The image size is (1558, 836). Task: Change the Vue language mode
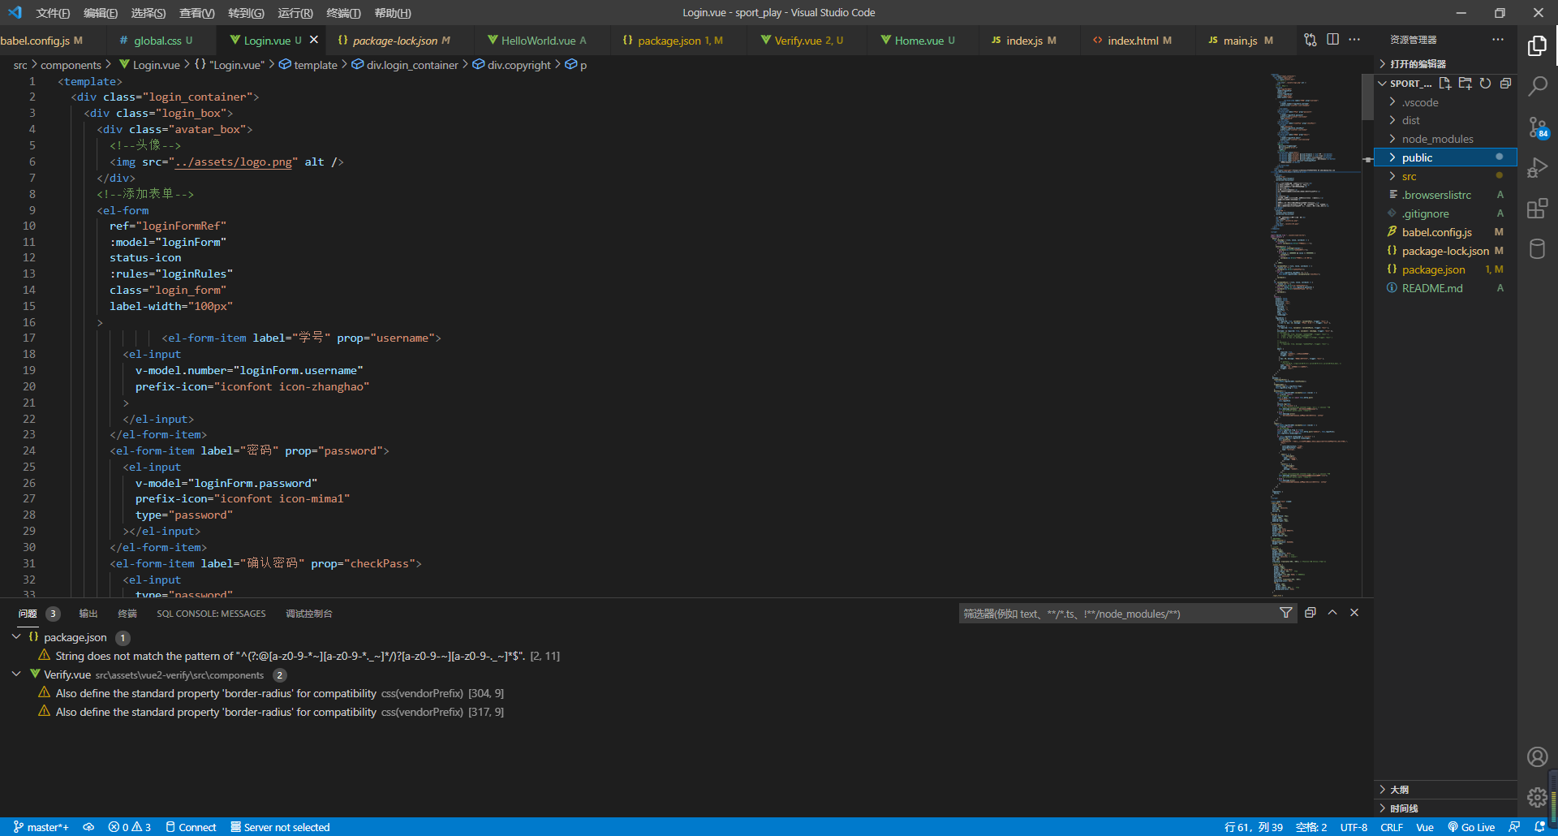(1425, 827)
